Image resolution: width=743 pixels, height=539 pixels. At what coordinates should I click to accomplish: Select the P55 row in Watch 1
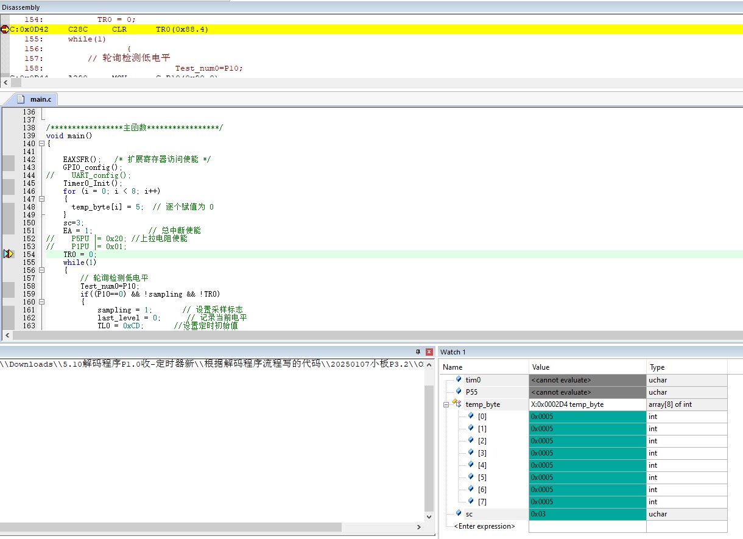(x=583, y=392)
